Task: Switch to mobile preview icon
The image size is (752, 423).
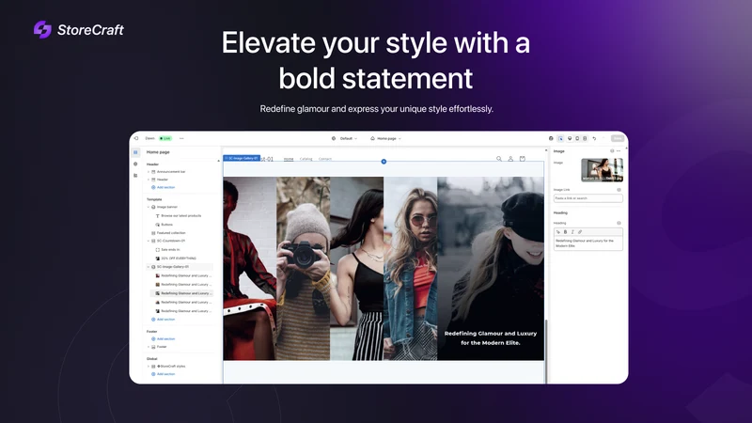Action: [577, 138]
